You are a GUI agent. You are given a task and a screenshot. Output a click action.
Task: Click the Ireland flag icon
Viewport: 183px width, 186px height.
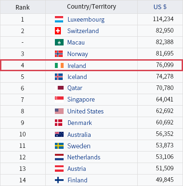59,66
